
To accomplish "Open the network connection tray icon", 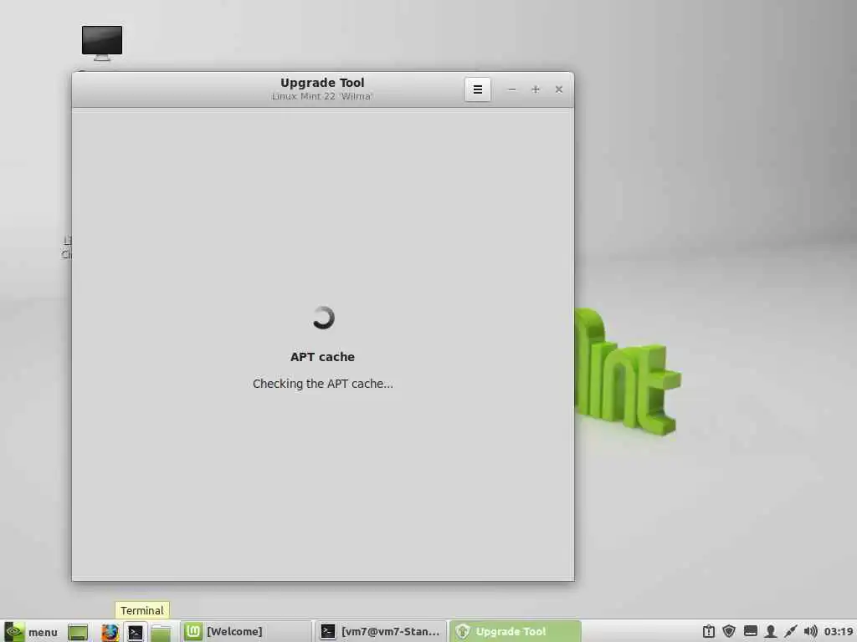I will tap(790, 632).
